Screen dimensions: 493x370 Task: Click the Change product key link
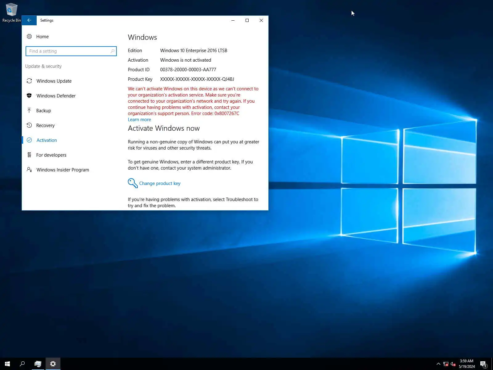[154, 183]
